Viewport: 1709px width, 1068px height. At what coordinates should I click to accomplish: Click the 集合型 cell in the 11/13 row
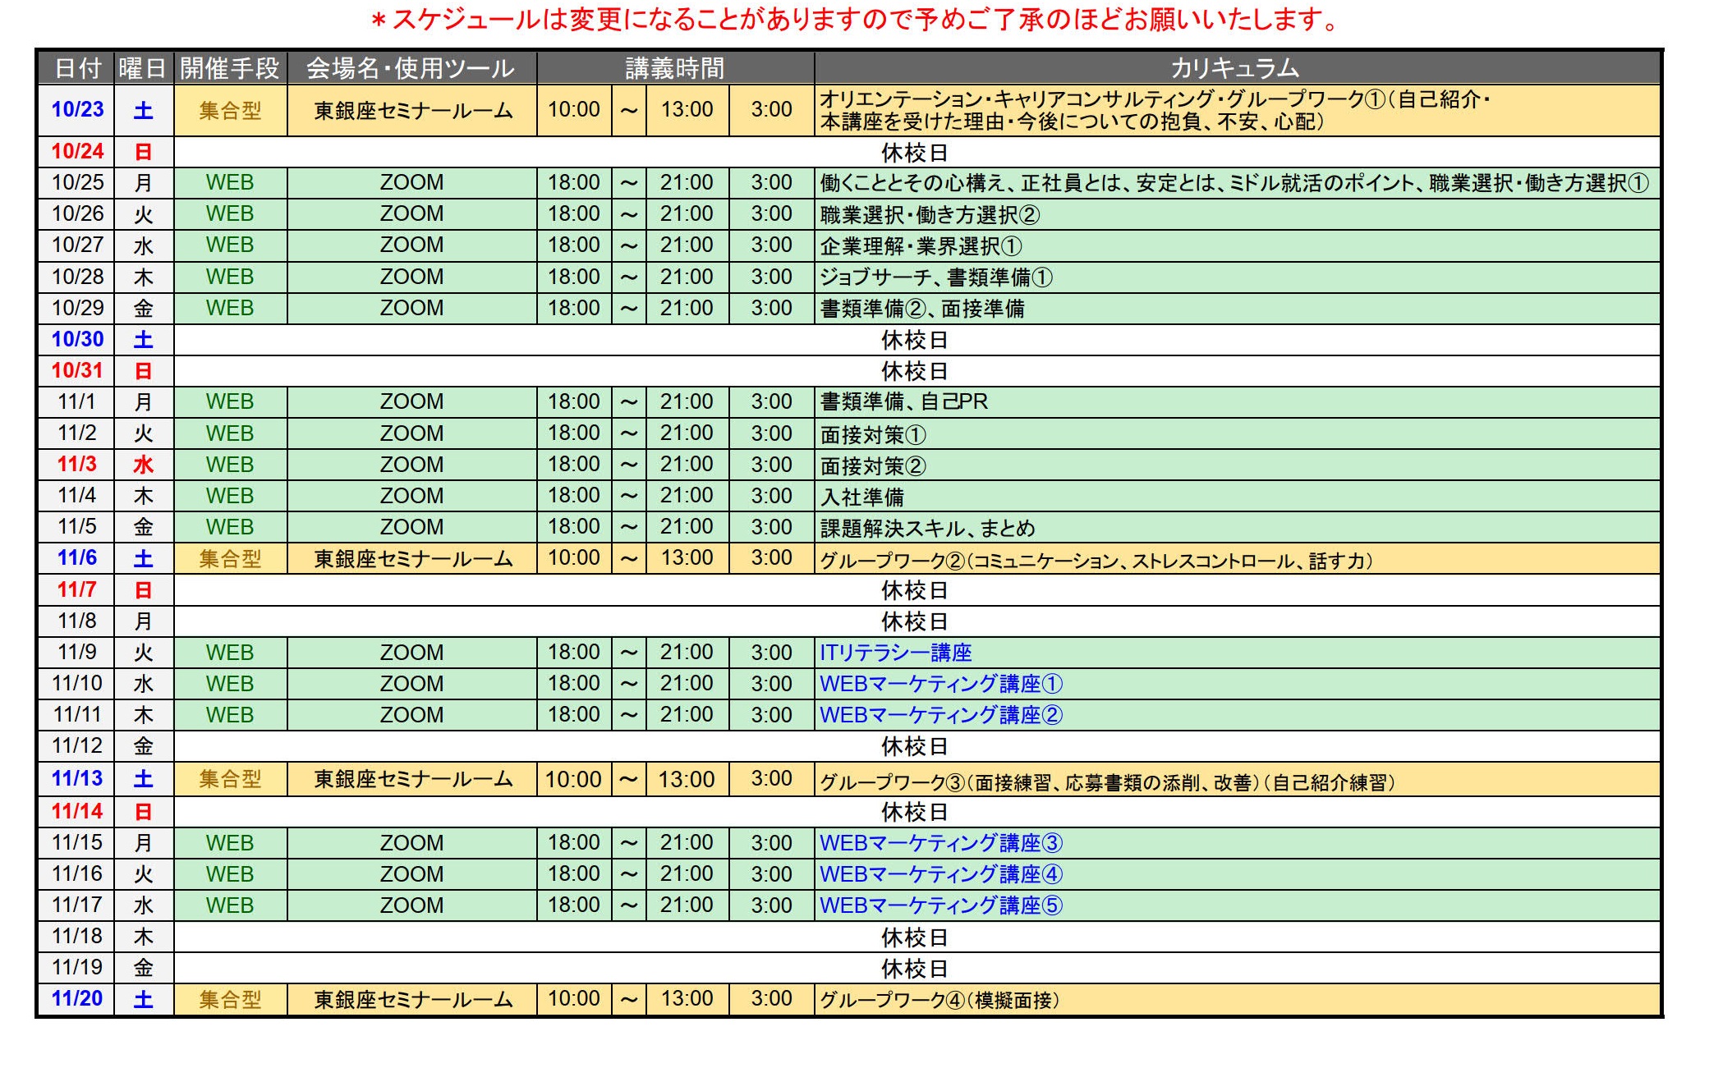[x=231, y=778]
